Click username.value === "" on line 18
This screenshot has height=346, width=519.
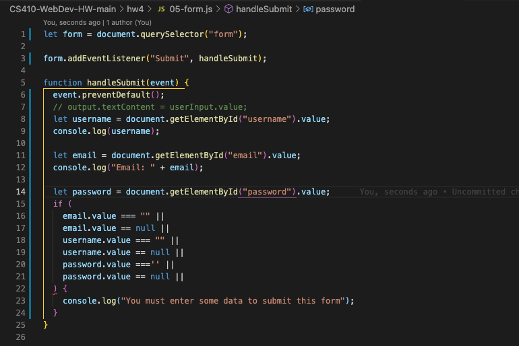pos(113,240)
